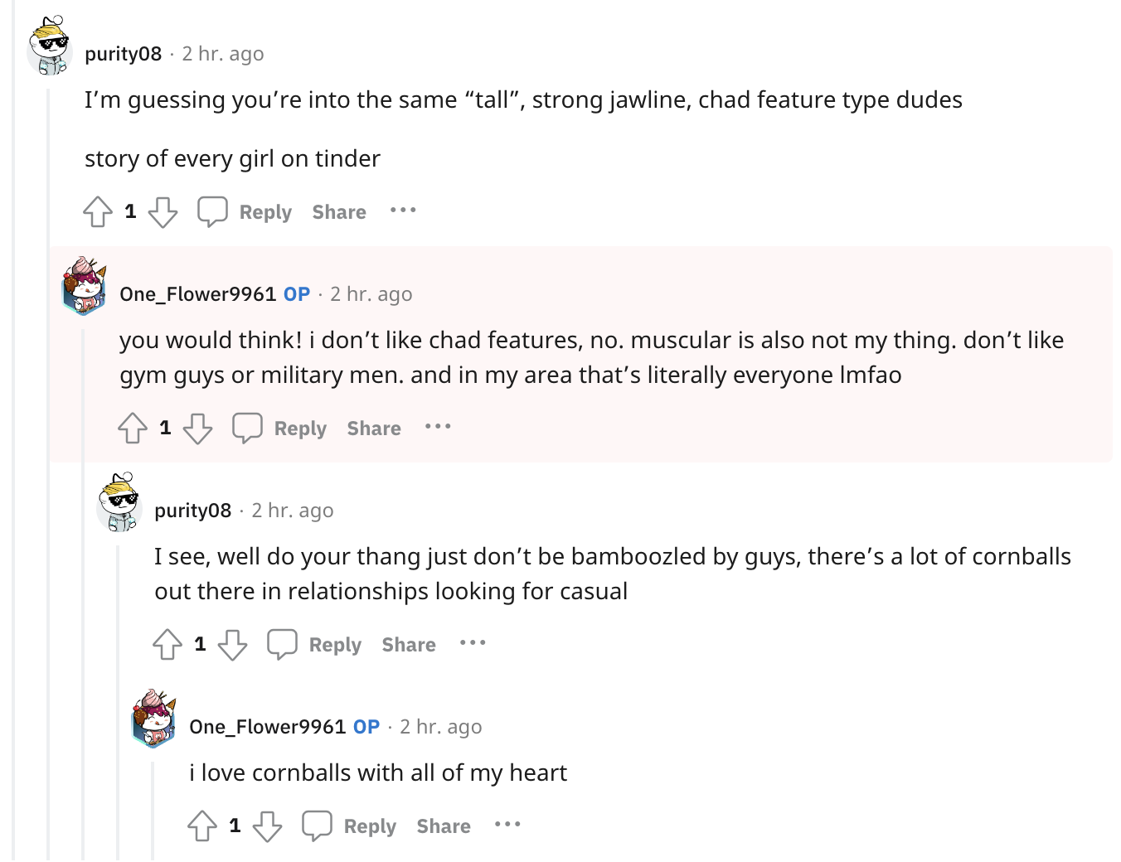The width and height of the screenshot is (1121, 862).
Task: Share the gym guys or military men comment
Action: [374, 429]
